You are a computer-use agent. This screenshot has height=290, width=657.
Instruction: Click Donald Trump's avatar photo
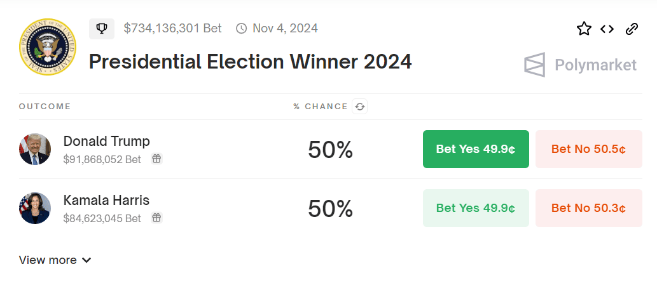point(35,149)
